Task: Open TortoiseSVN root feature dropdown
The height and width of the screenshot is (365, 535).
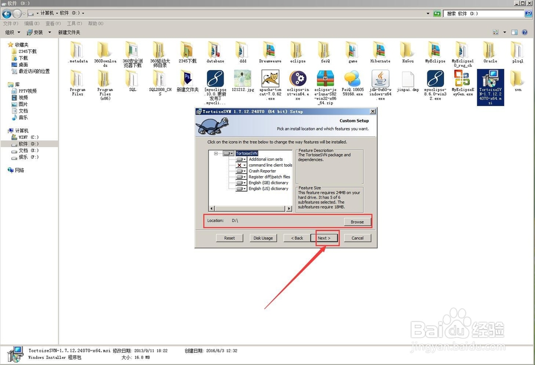Action: point(228,153)
